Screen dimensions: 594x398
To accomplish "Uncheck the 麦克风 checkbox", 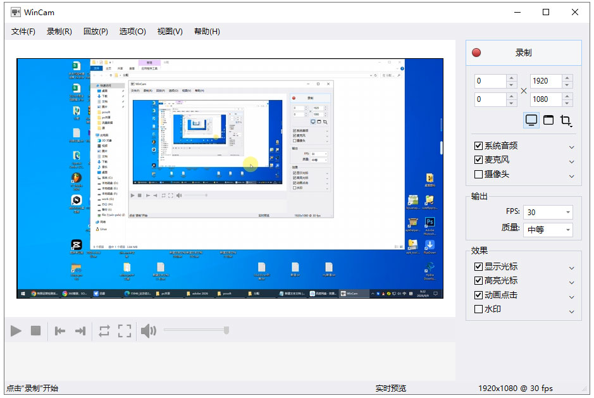I will 478,159.
